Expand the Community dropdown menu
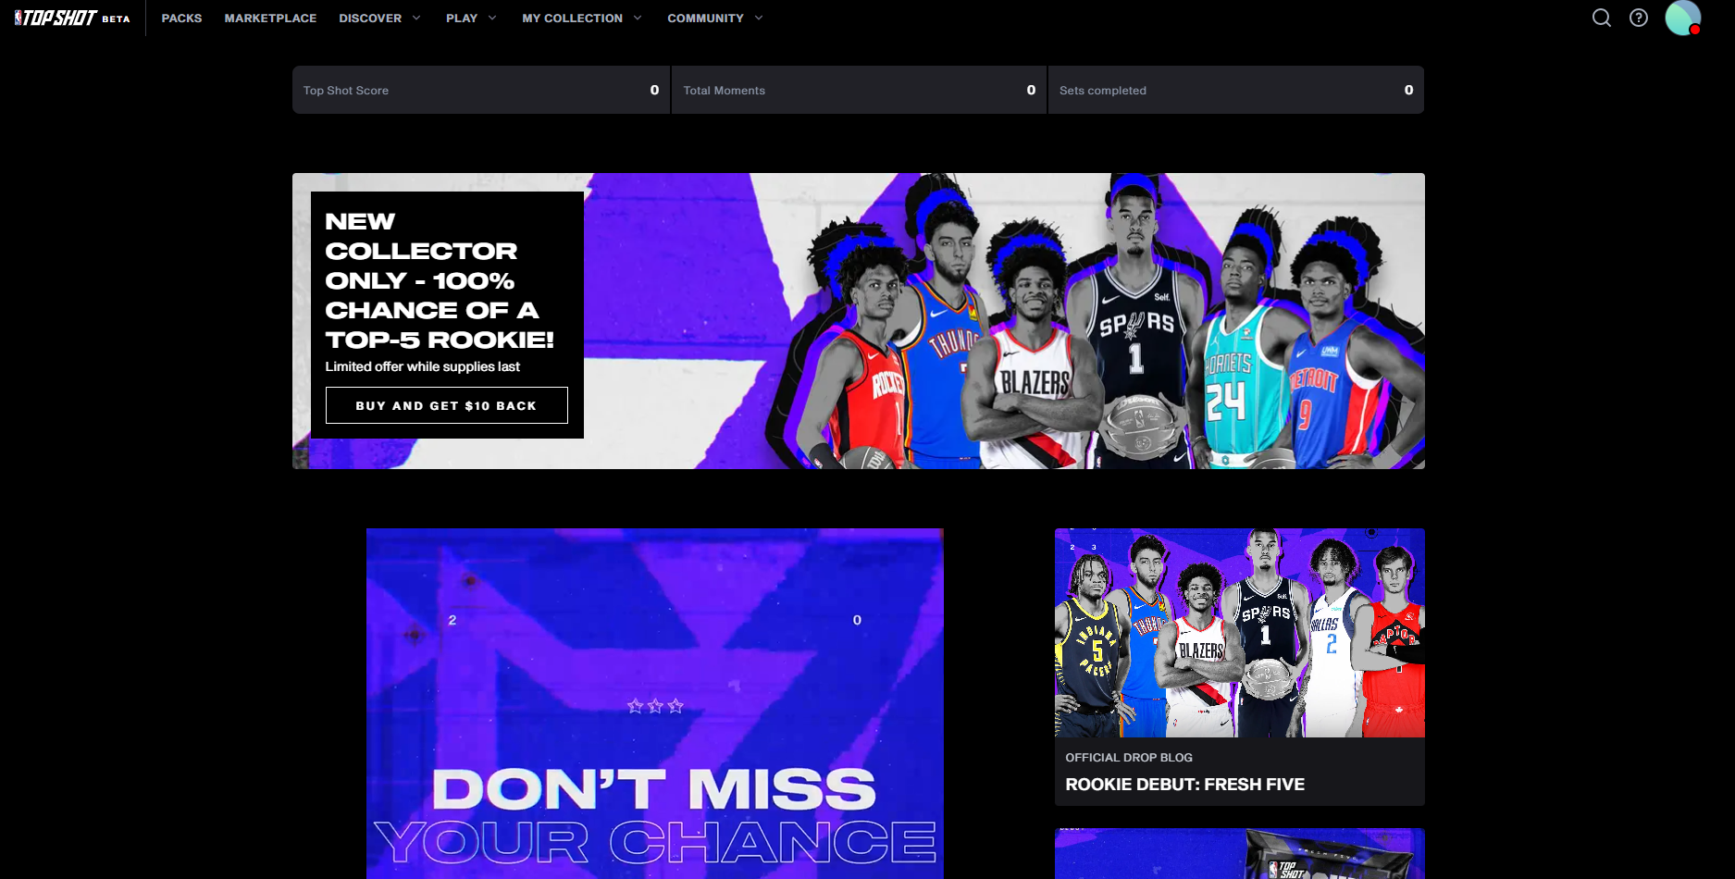 click(714, 18)
